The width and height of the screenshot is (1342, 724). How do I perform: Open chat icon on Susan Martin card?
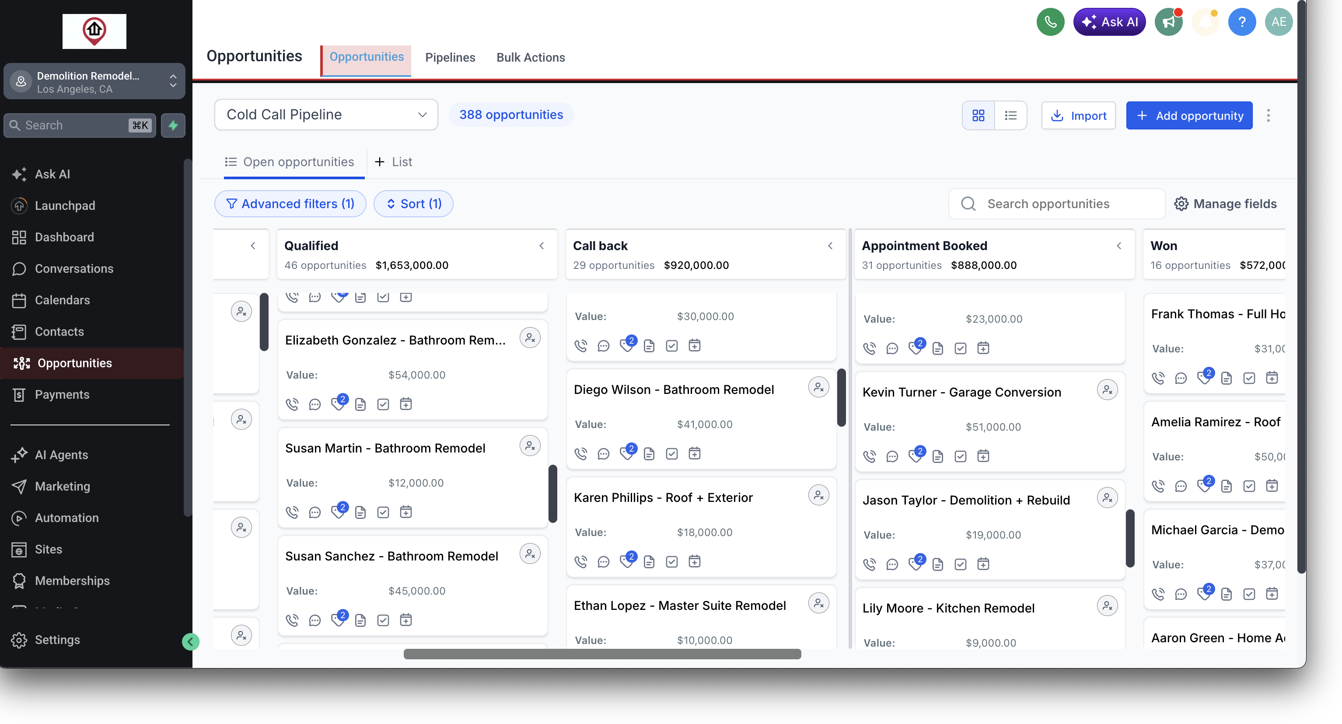pos(315,512)
